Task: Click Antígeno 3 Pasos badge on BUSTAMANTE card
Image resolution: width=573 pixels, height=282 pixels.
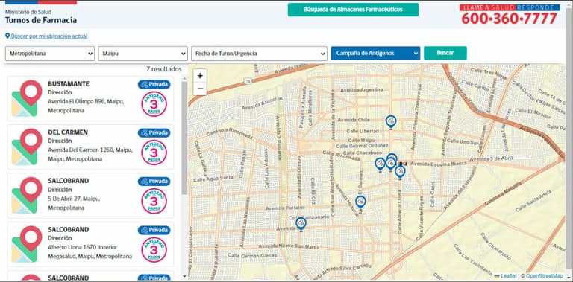Action: [x=154, y=104]
